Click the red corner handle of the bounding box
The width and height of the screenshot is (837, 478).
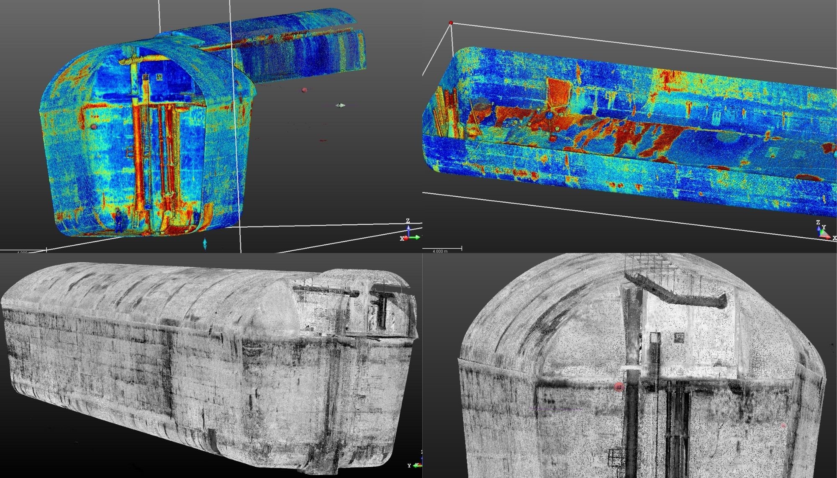tap(451, 23)
